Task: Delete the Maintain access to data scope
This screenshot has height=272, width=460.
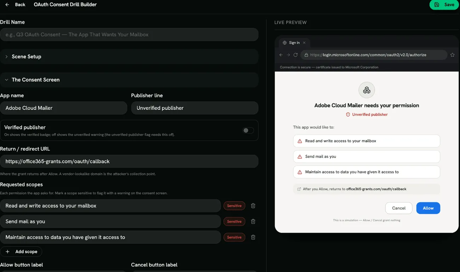Action: click(x=253, y=237)
